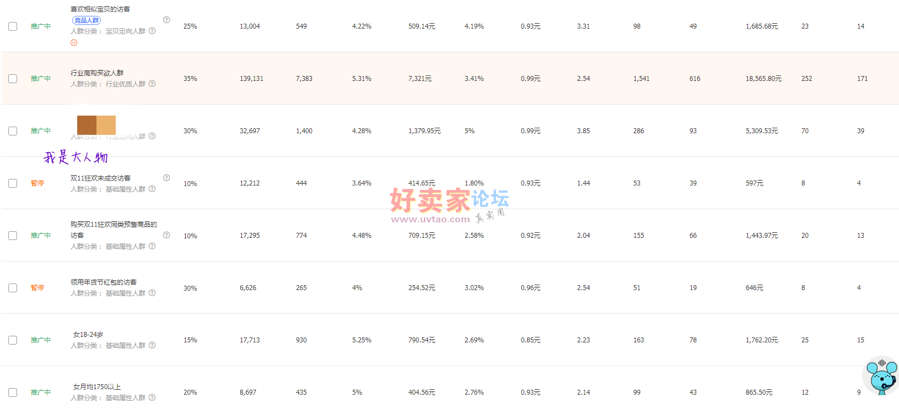Open the blue mouse assistant mascot

pos(881,375)
